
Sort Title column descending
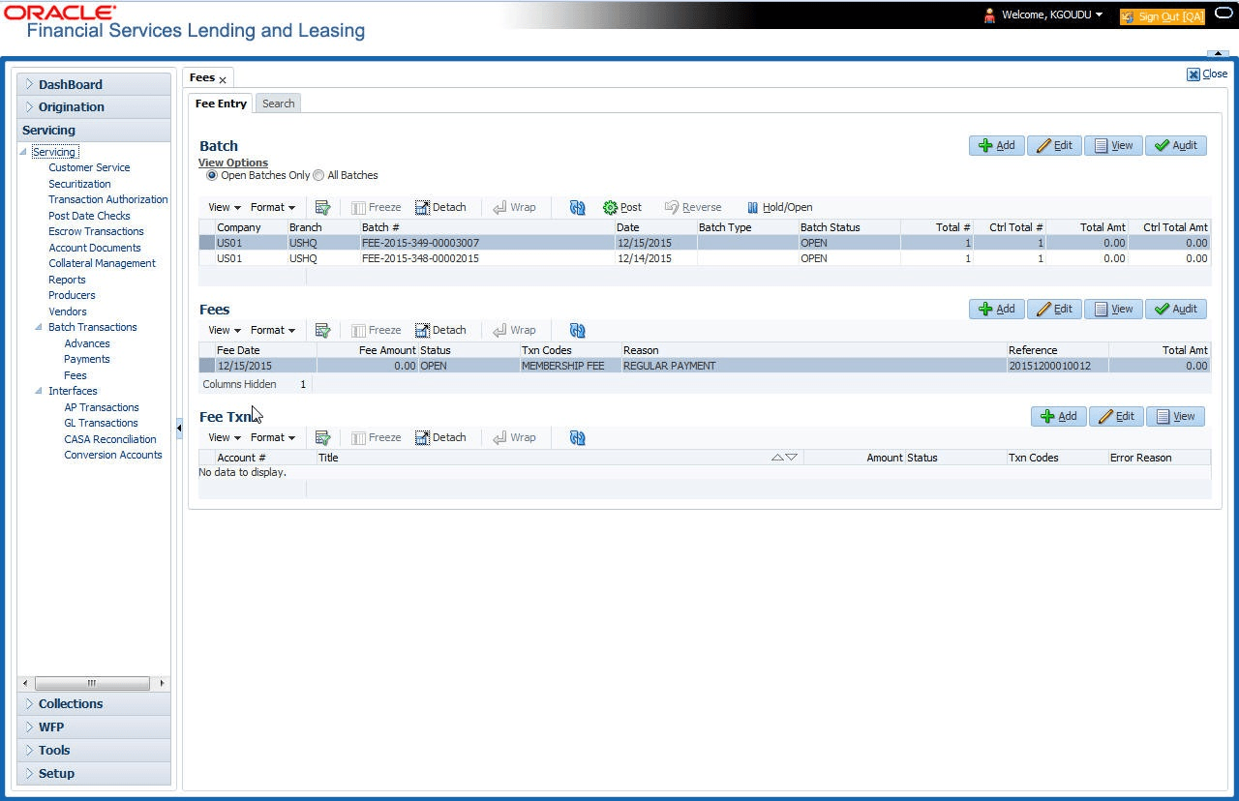tap(792, 458)
